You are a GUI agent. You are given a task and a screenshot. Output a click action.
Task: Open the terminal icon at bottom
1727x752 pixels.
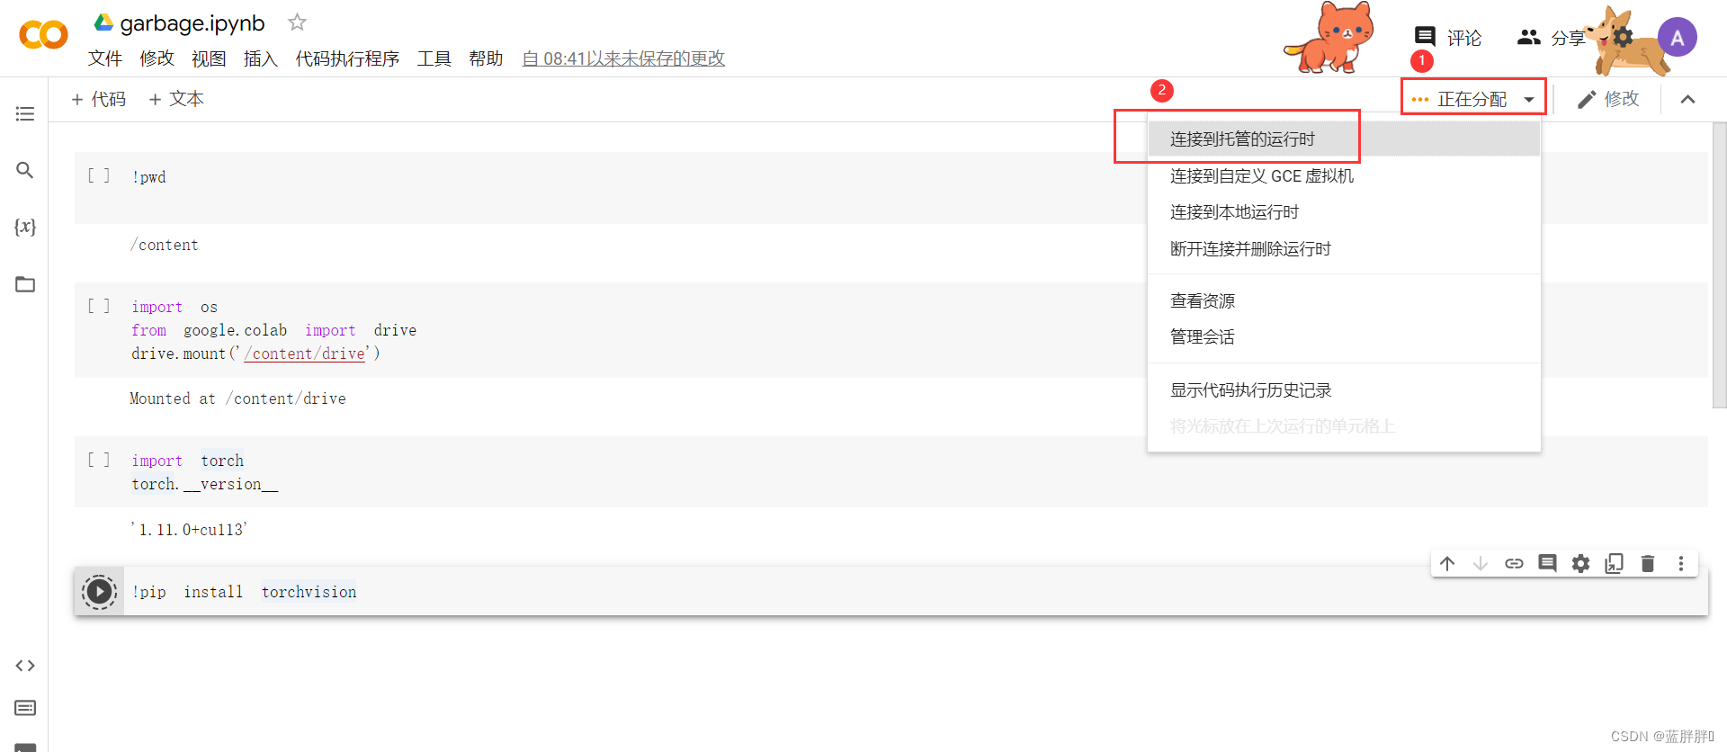[25, 747]
